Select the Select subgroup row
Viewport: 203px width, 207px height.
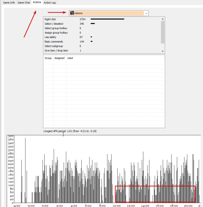pos(102,46)
